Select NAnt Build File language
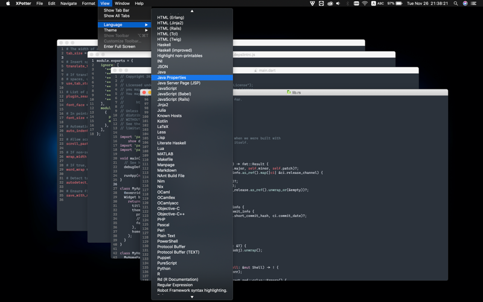 [192, 176]
